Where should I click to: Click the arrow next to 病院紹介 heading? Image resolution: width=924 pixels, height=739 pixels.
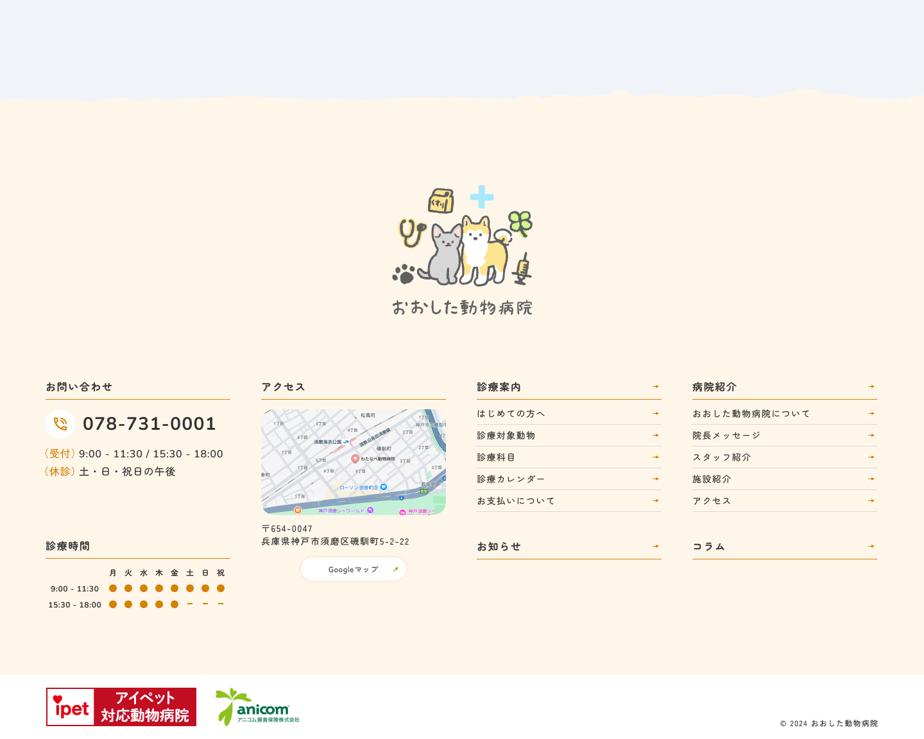coord(871,387)
